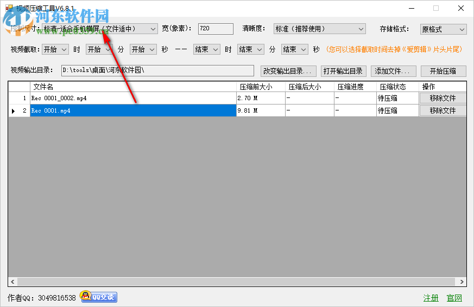Viewport: 474px width, 307px height.
Task: Click the 文件名 column header
Action: point(133,87)
